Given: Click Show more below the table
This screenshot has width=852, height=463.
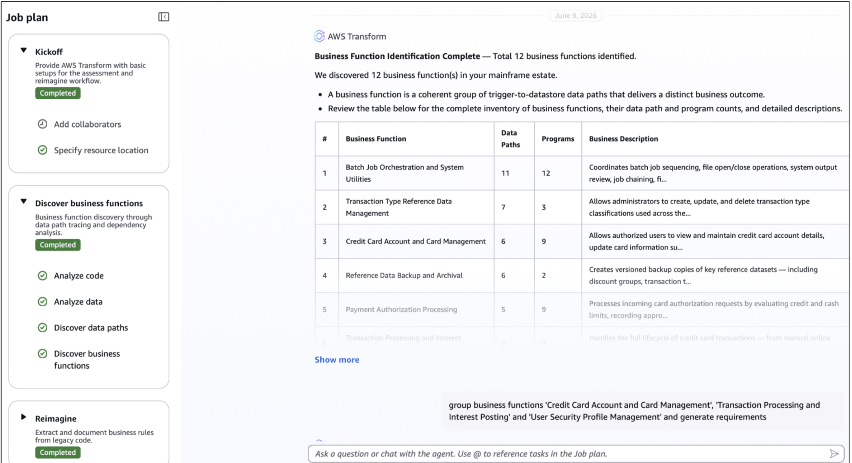Looking at the screenshot, I should pyautogui.click(x=337, y=360).
